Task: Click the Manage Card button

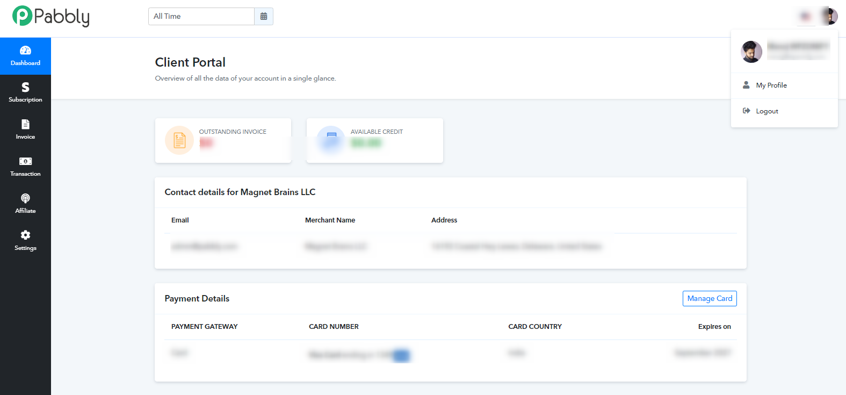Action: 710,298
